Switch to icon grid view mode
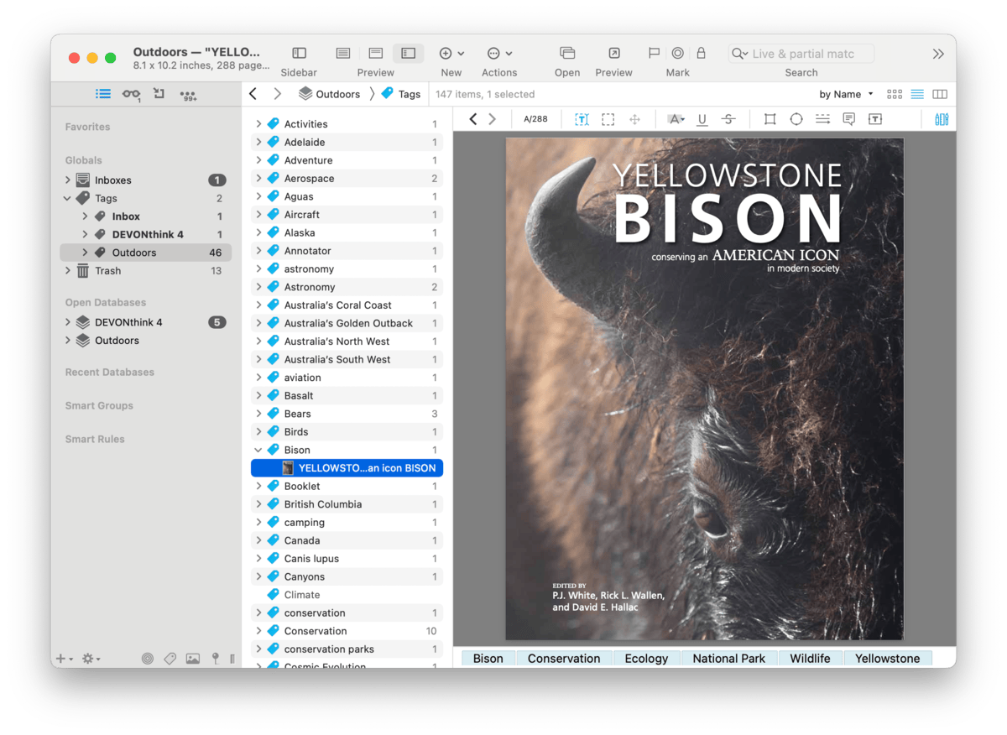 [x=895, y=94]
